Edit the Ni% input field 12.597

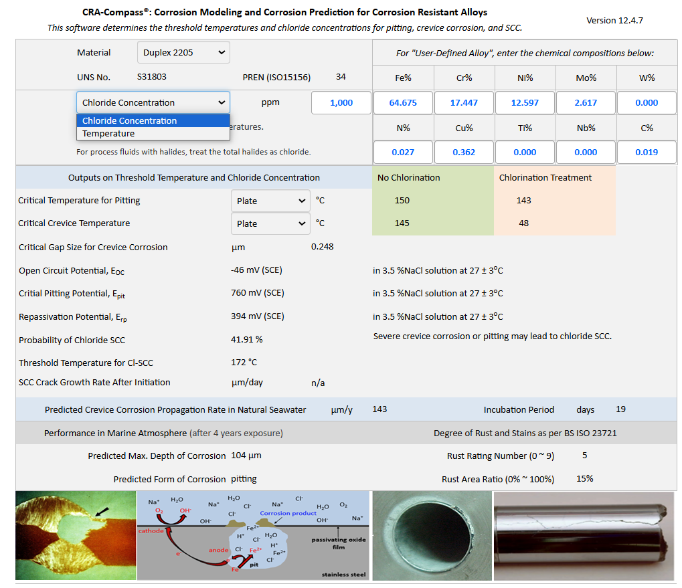tap(525, 103)
